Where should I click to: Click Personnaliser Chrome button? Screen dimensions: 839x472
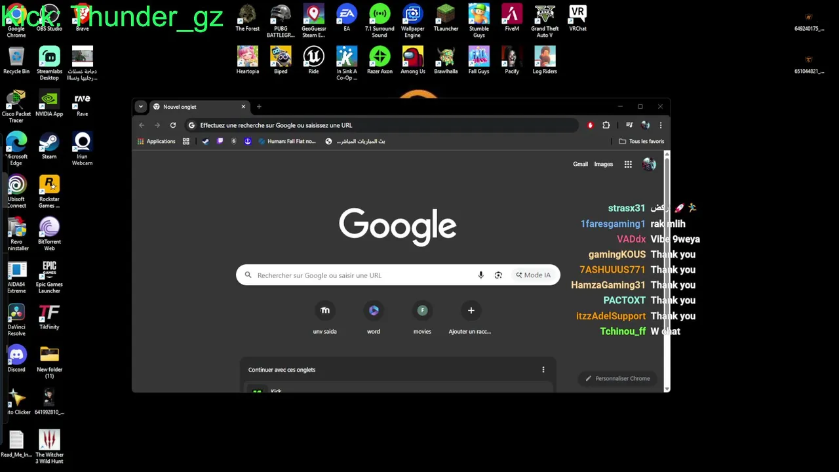[617, 378]
